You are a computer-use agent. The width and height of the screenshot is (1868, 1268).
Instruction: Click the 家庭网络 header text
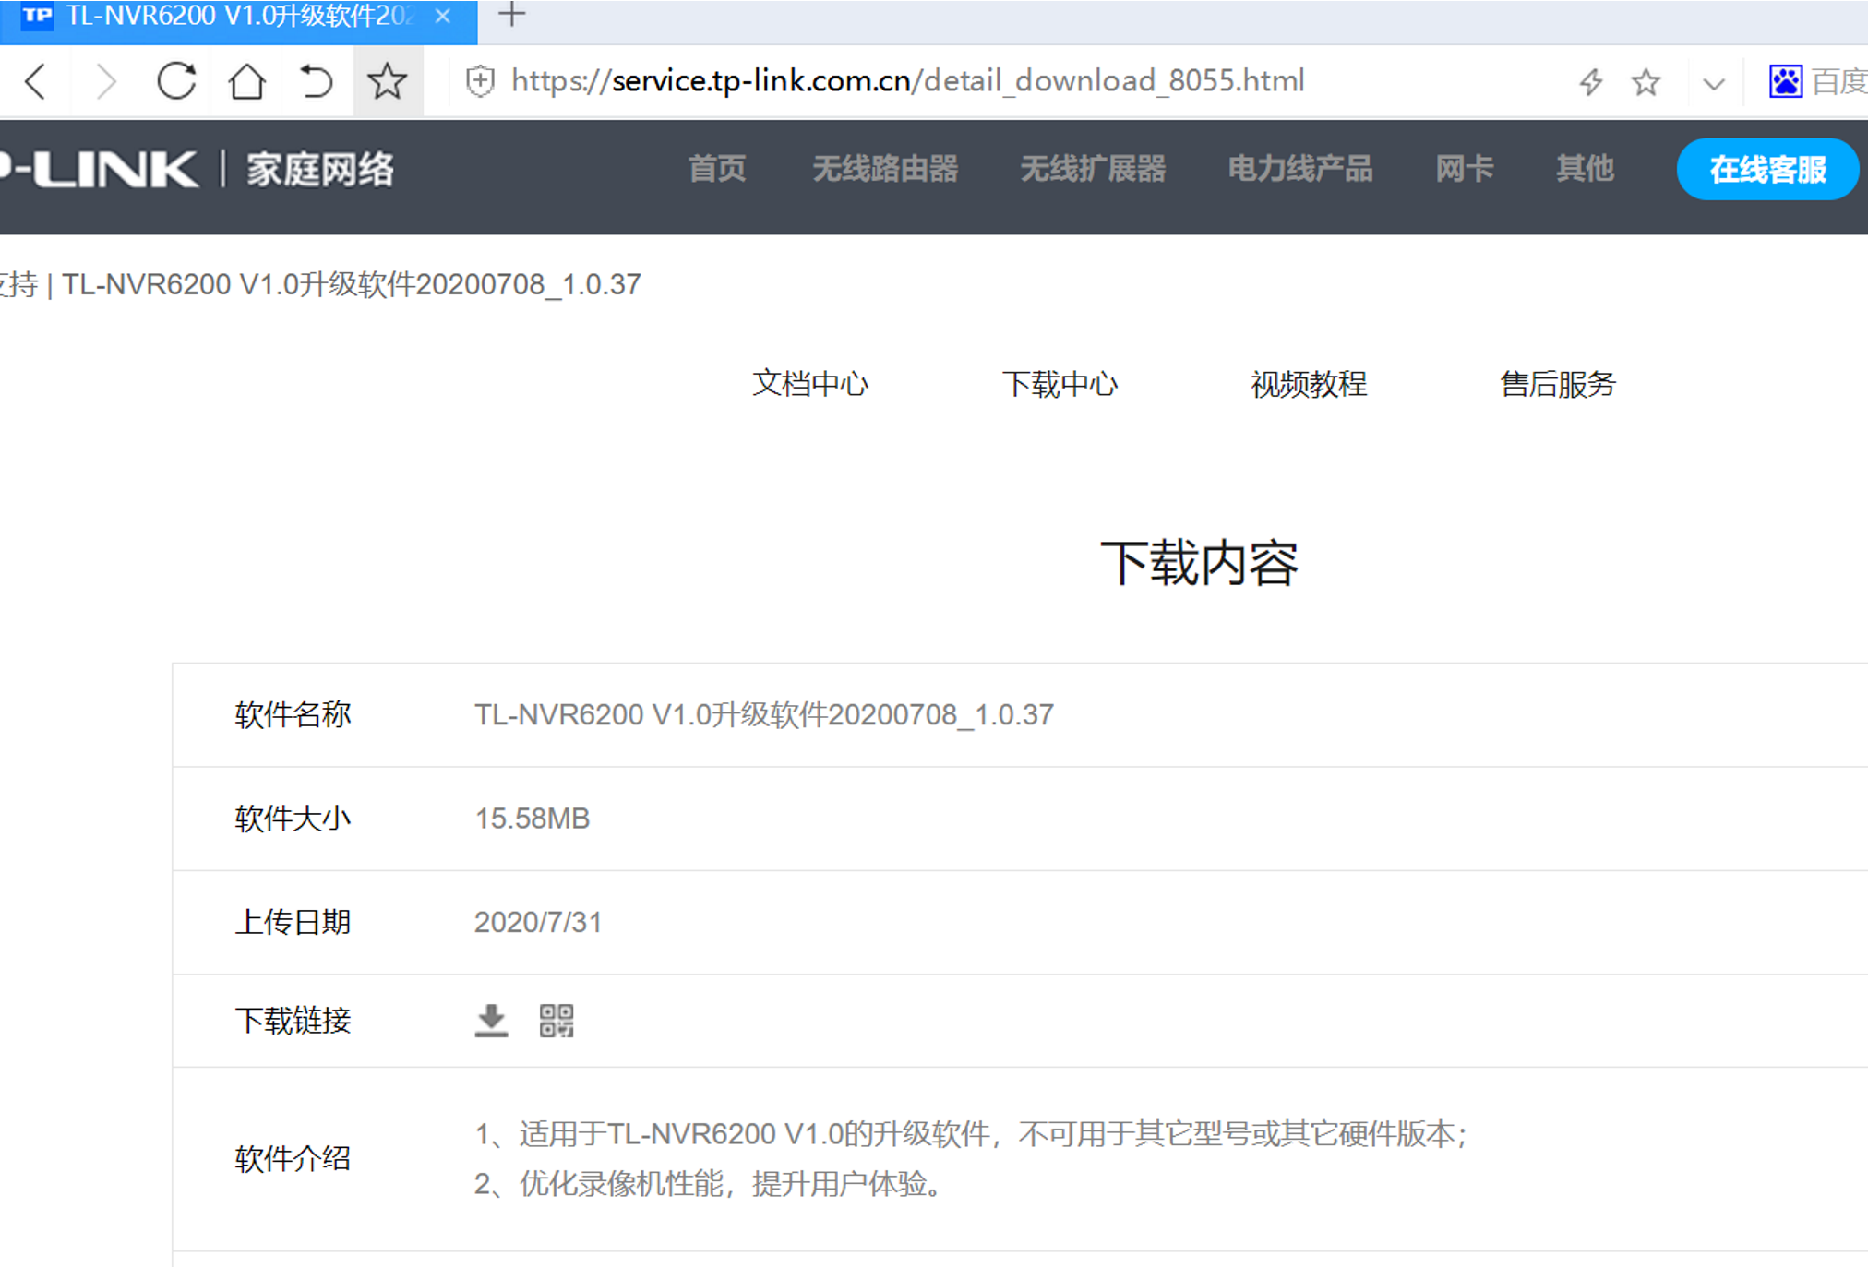coord(320,170)
